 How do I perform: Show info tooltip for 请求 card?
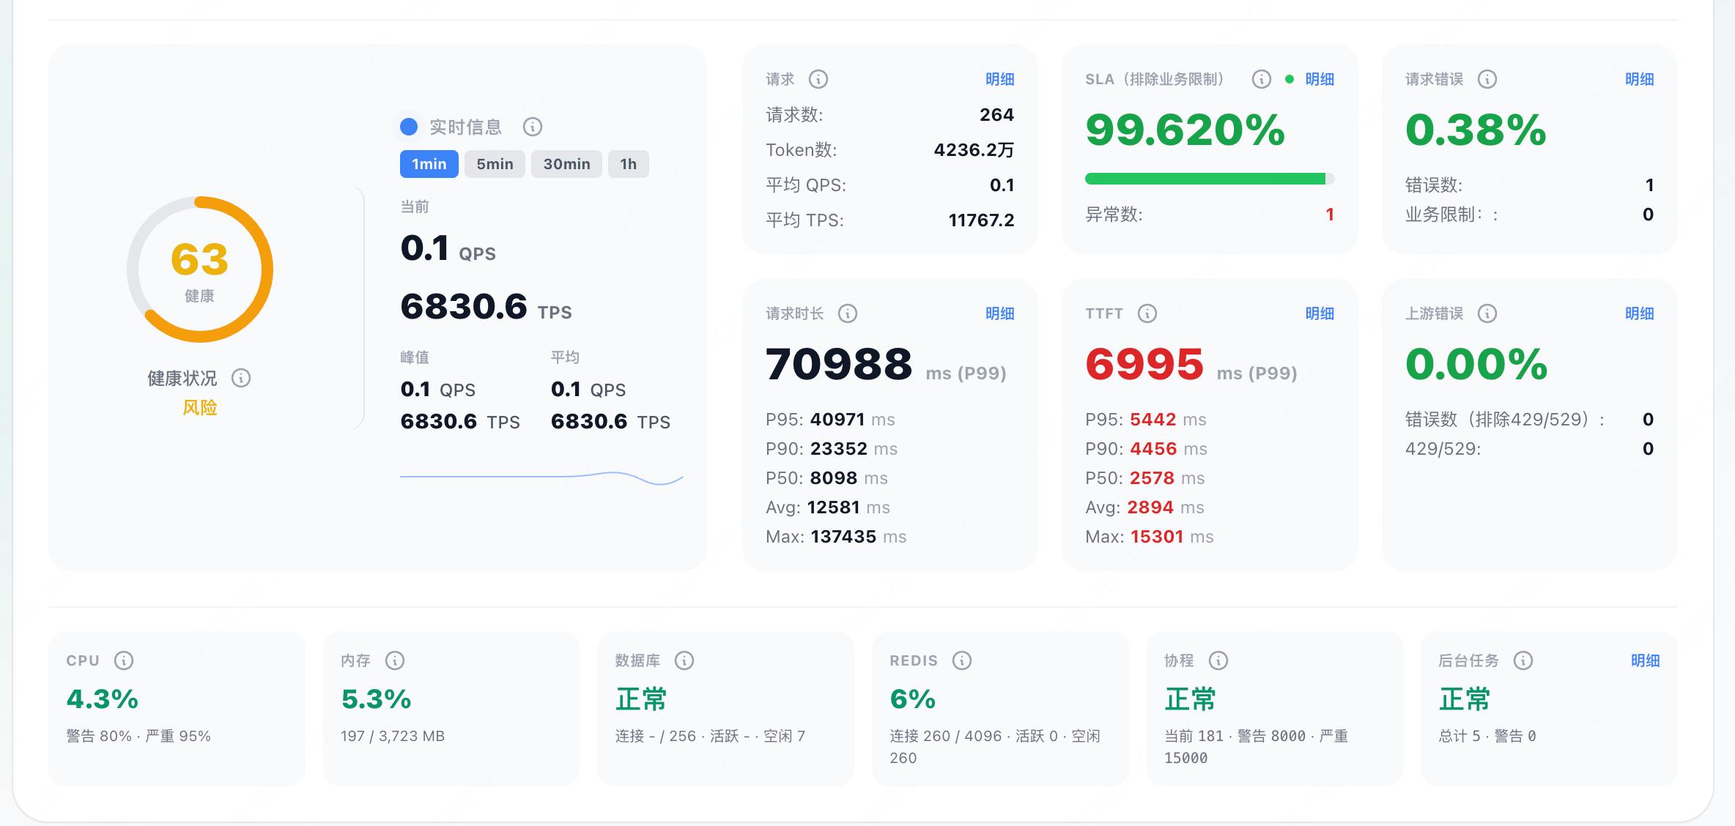(818, 79)
